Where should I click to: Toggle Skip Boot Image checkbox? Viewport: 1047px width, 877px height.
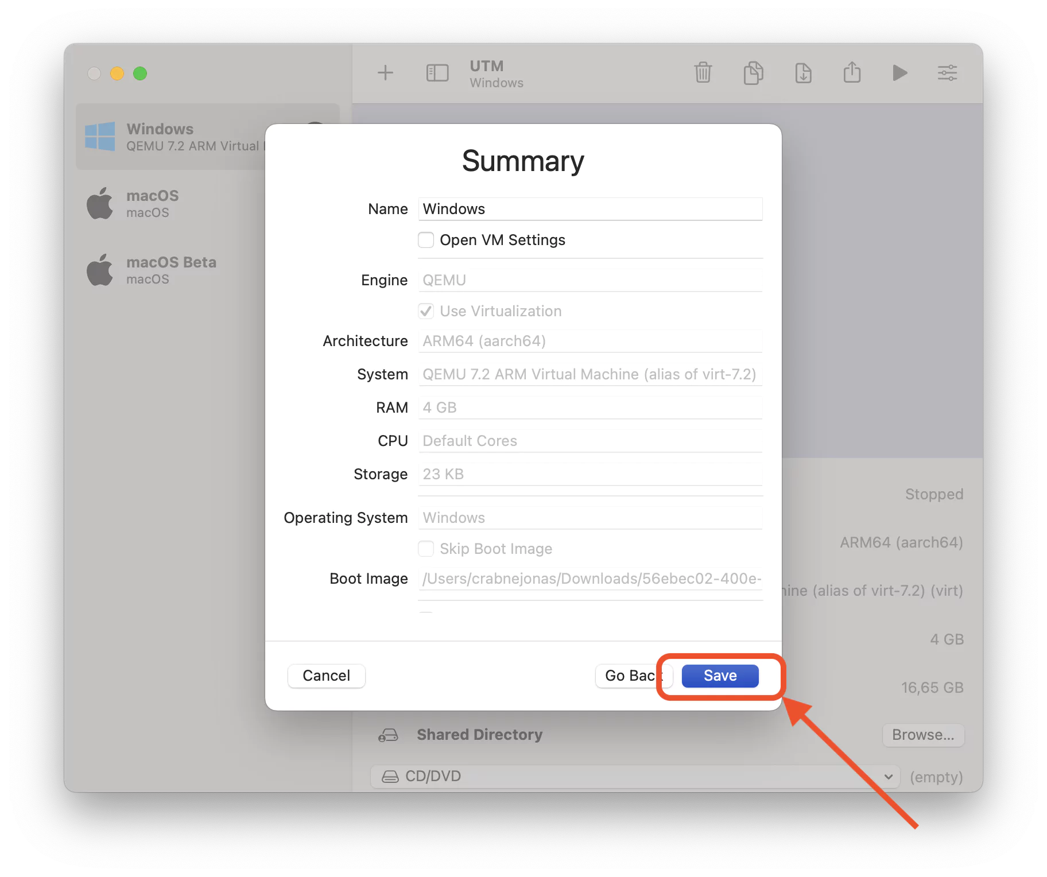click(426, 549)
